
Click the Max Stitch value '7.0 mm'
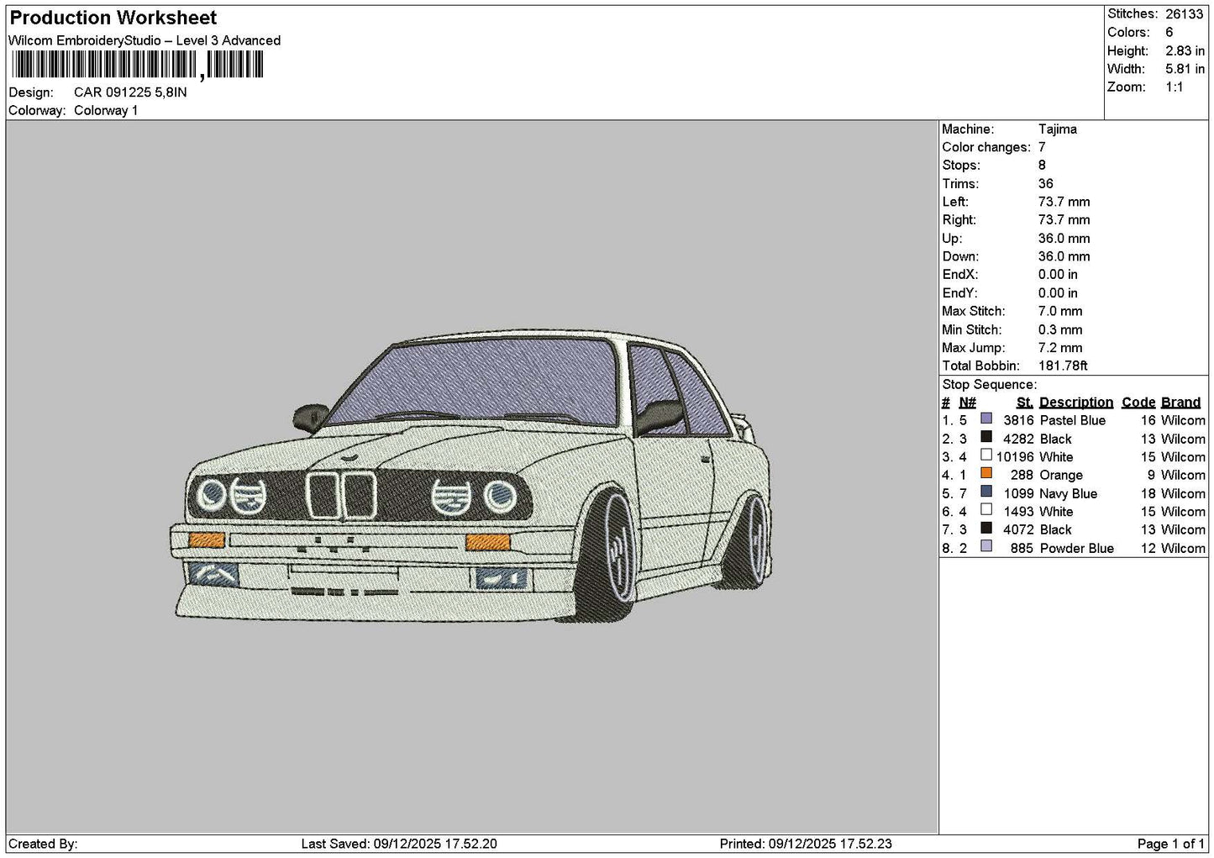[x=1060, y=312]
